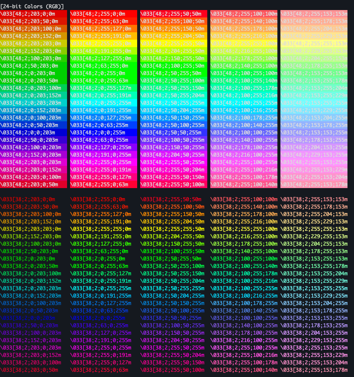Select the \033[48;2;255;153;153m pastel pink swatch
This screenshot has height=377, width=354.
[314, 14]
